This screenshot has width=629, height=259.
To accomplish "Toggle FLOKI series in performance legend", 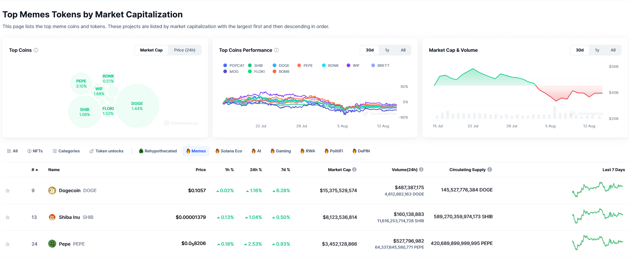I will (x=256, y=72).
